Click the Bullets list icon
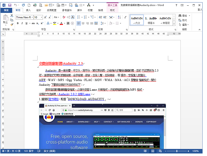 (79, 17)
